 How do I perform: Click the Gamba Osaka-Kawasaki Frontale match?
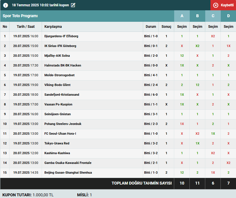click(68, 163)
